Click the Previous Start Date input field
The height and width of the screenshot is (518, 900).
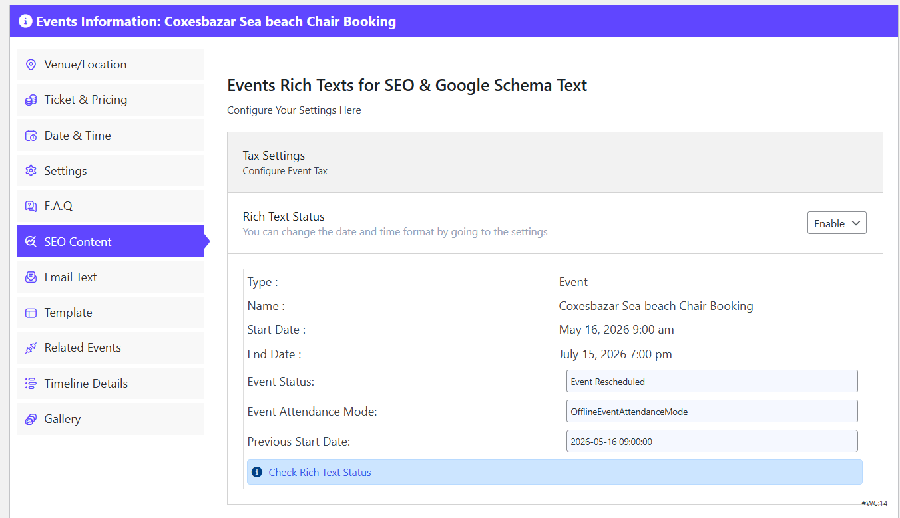(x=712, y=442)
